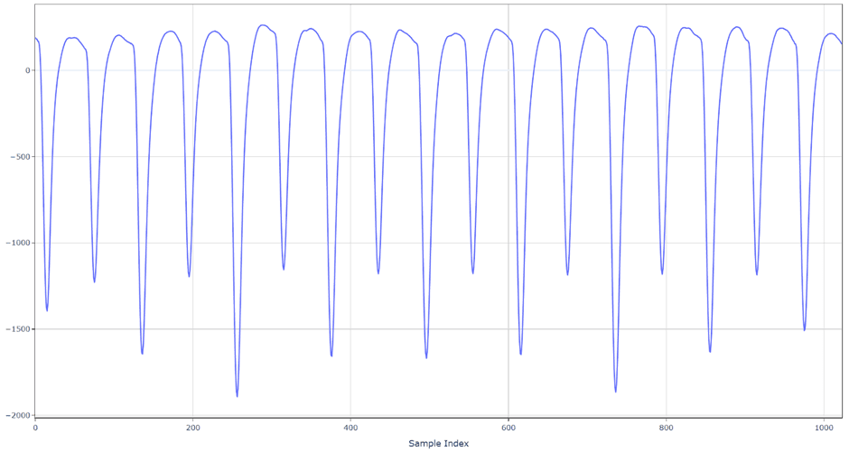
Task: Click the shallow trough near sample 75
Action: (94, 281)
